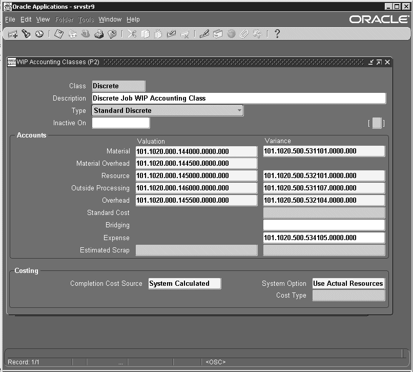The height and width of the screenshot is (372, 413).
Task: Click the Zoom toolbar icon
Action: coord(218,34)
